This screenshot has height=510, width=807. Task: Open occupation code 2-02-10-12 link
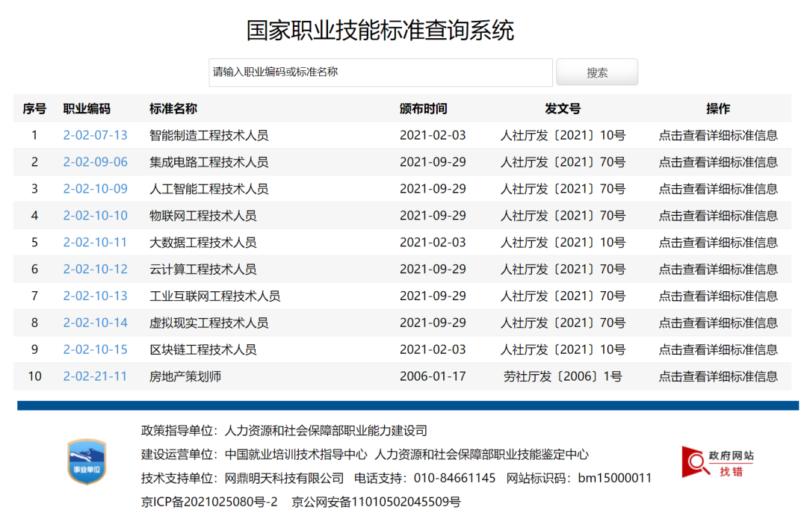95,269
